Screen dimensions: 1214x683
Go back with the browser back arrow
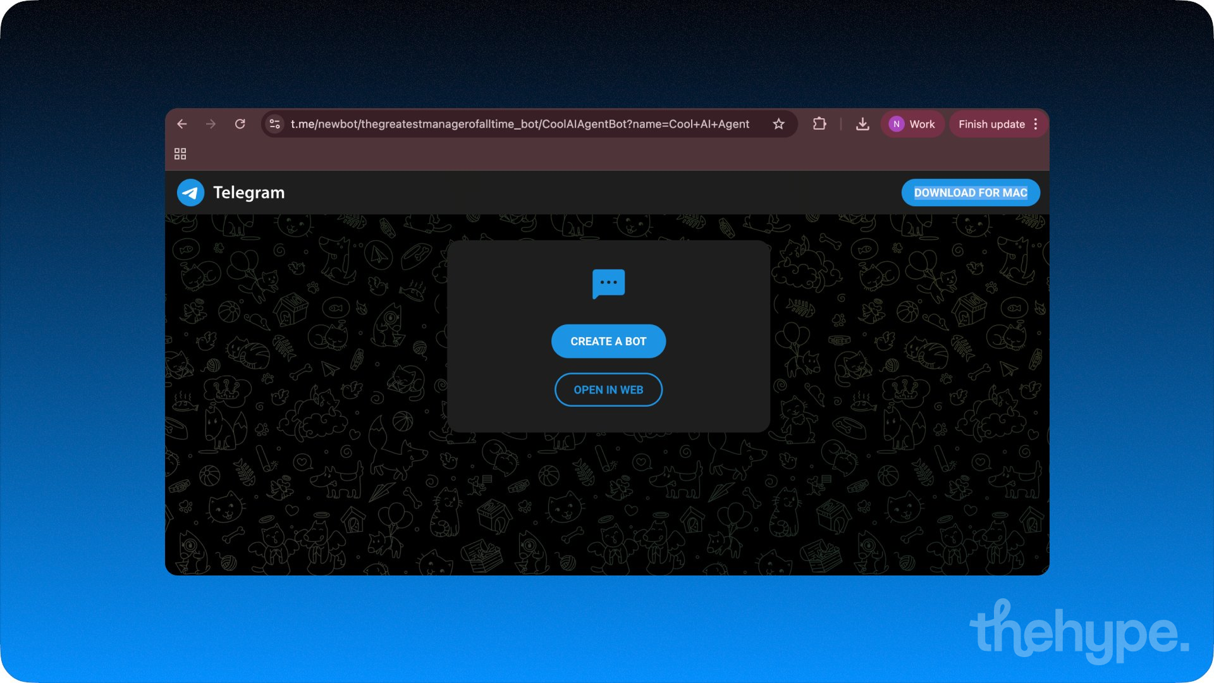coord(182,124)
